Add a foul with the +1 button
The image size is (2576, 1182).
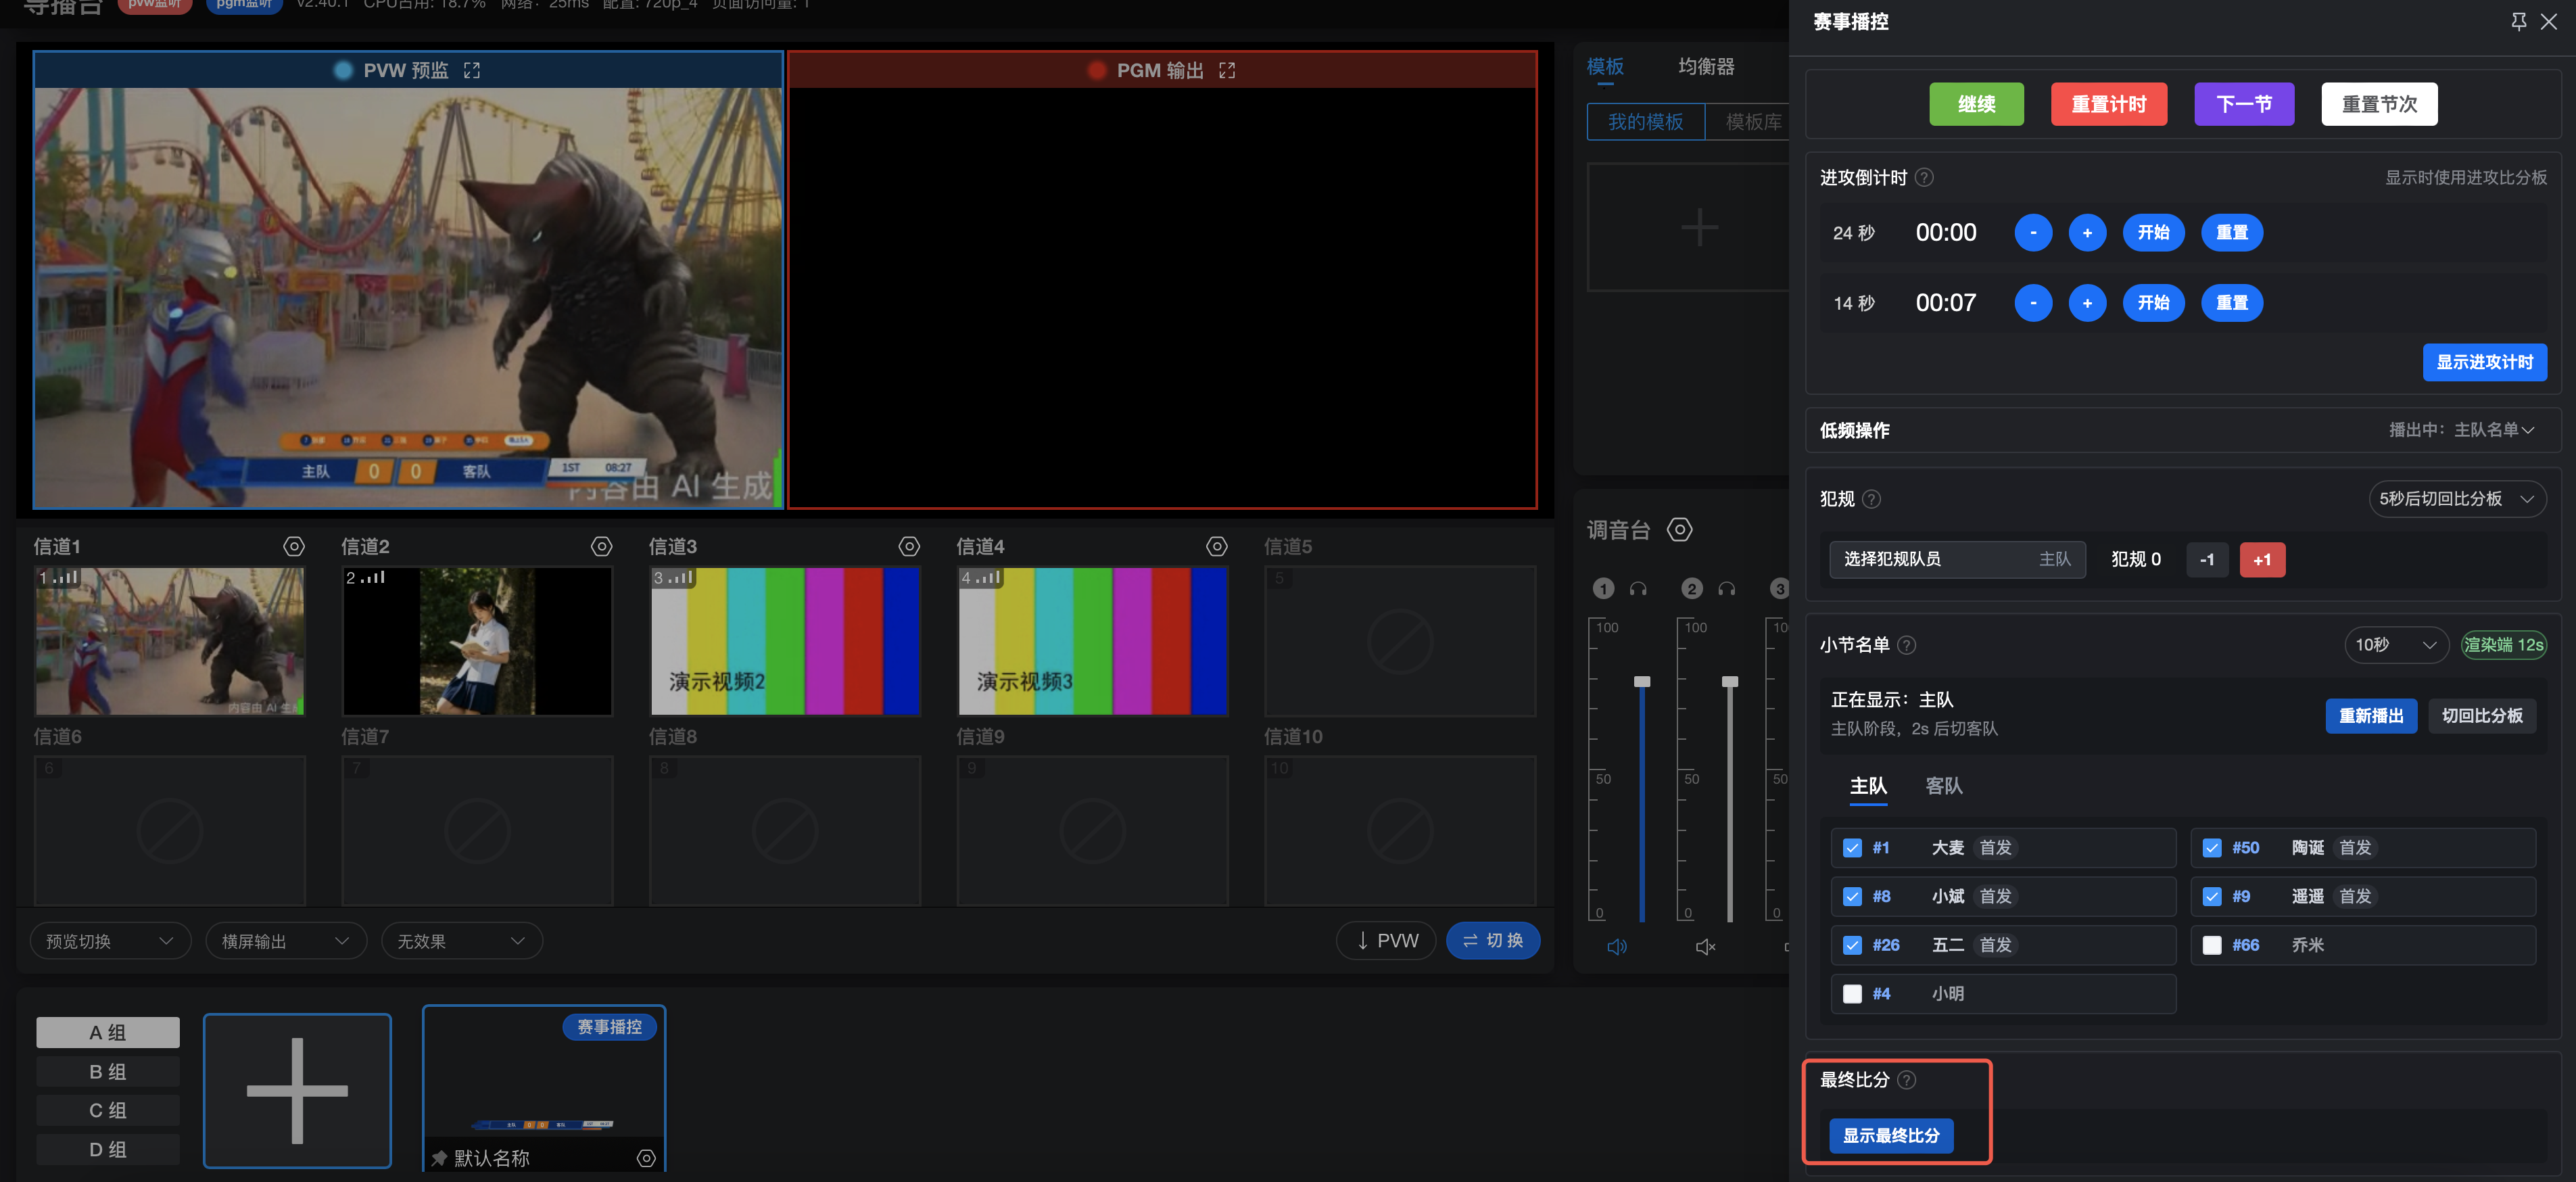click(2262, 560)
